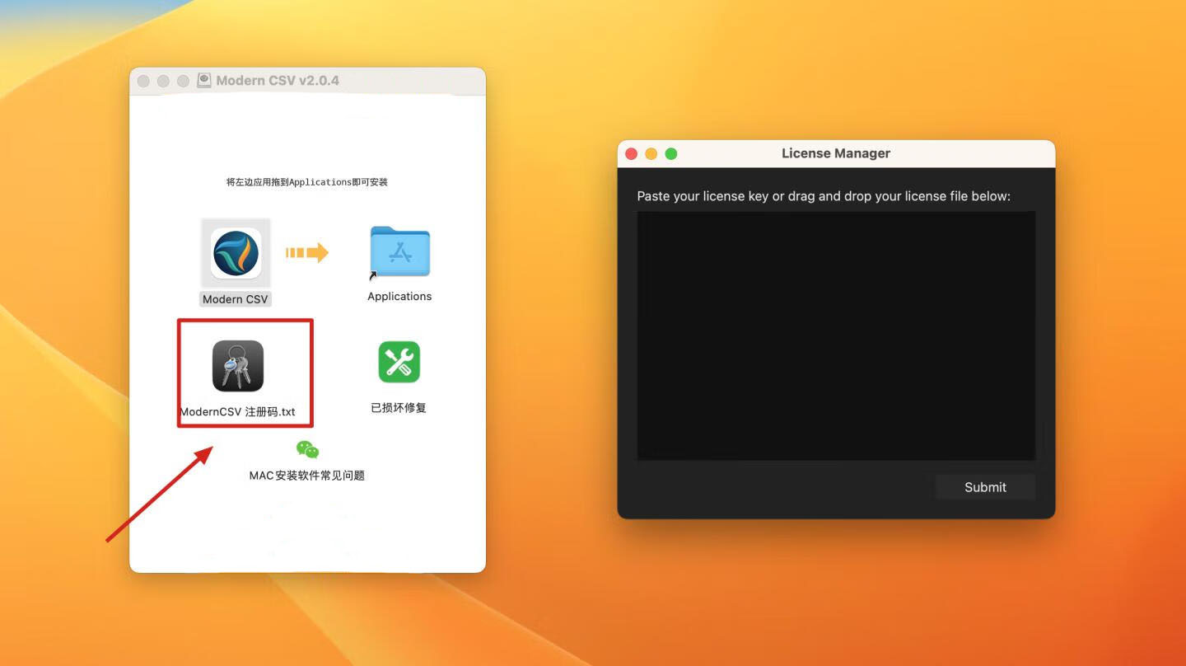The height and width of the screenshot is (666, 1186).
Task: Launch the 已损坏修复 repair tool icon
Action: [x=399, y=362]
